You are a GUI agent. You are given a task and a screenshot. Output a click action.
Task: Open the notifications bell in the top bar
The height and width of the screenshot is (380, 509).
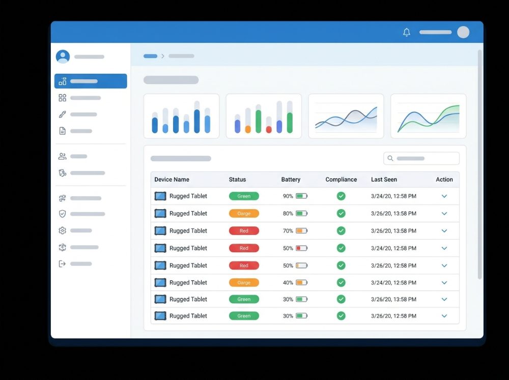coord(406,32)
